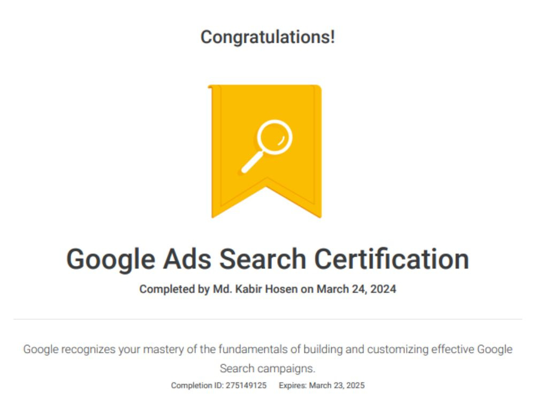Click the horizontal divider line
The width and height of the screenshot is (535, 401).
pos(268,319)
